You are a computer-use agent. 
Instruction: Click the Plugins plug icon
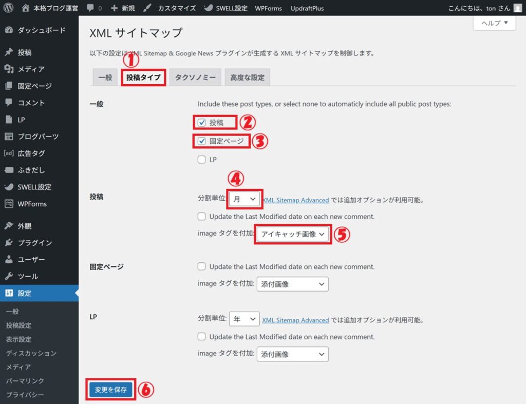pyautogui.click(x=9, y=243)
